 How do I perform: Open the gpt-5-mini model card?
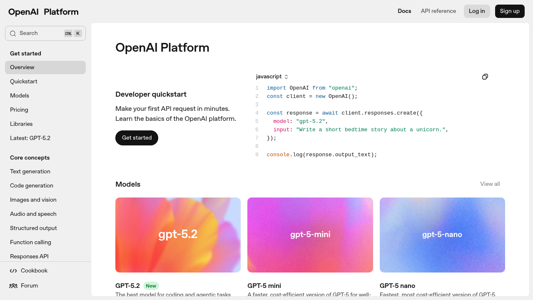pyautogui.click(x=310, y=235)
